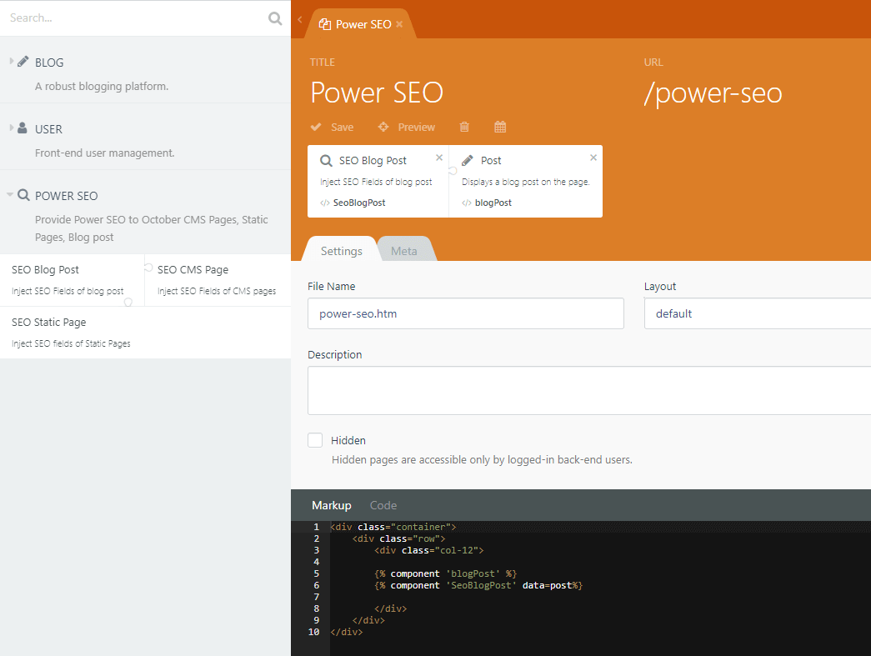Click the Save button

332,128
